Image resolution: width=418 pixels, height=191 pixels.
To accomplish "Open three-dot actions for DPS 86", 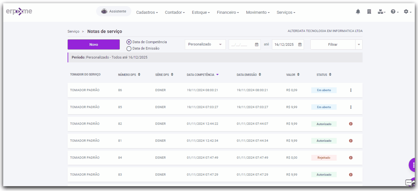I will pyautogui.click(x=351, y=90).
